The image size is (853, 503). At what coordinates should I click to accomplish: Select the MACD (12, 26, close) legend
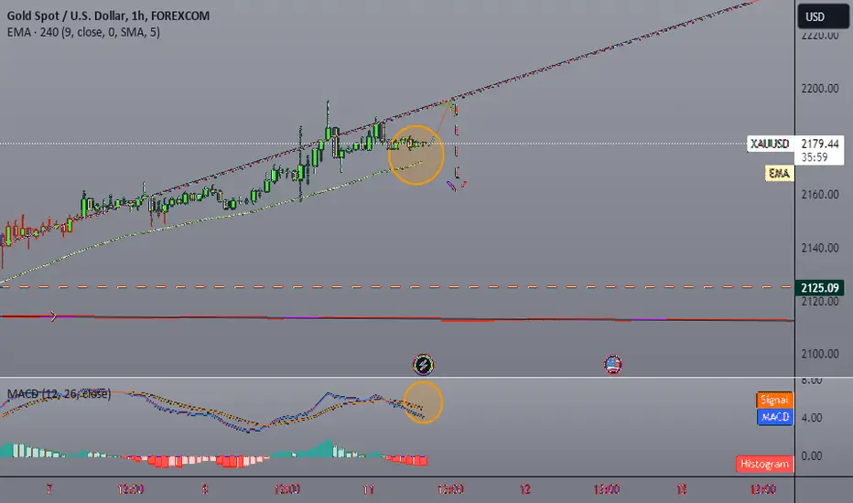59,393
